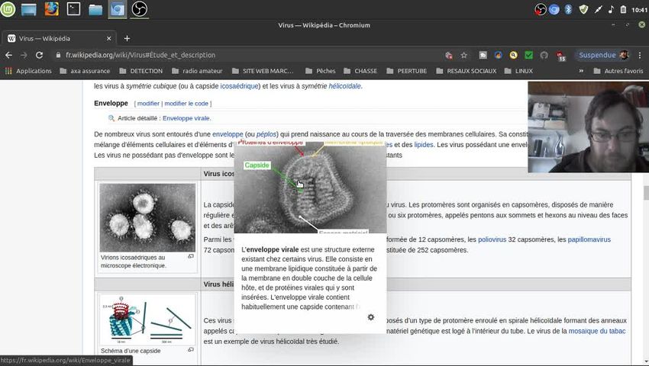Click the modifier le code link
The height and width of the screenshot is (366, 649).
click(x=186, y=104)
